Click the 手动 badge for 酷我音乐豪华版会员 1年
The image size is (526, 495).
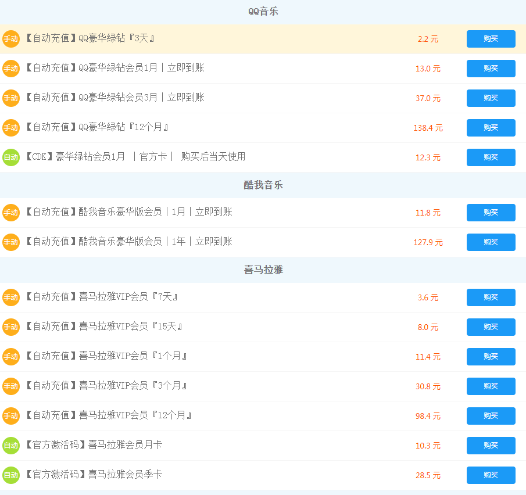11,242
